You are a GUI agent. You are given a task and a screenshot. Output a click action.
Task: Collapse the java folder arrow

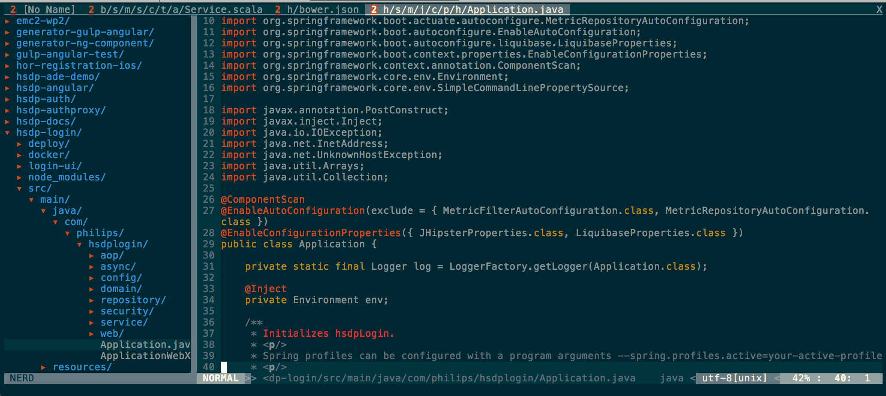(x=44, y=211)
